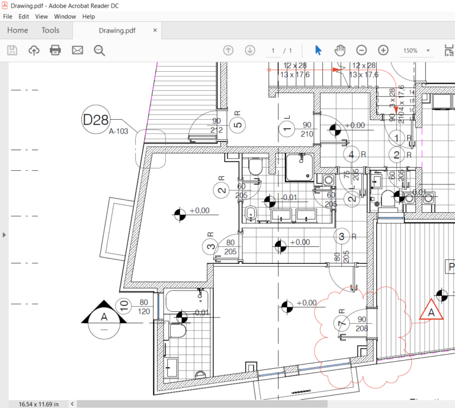
Task: Open the File menu
Action: (8, 17)
